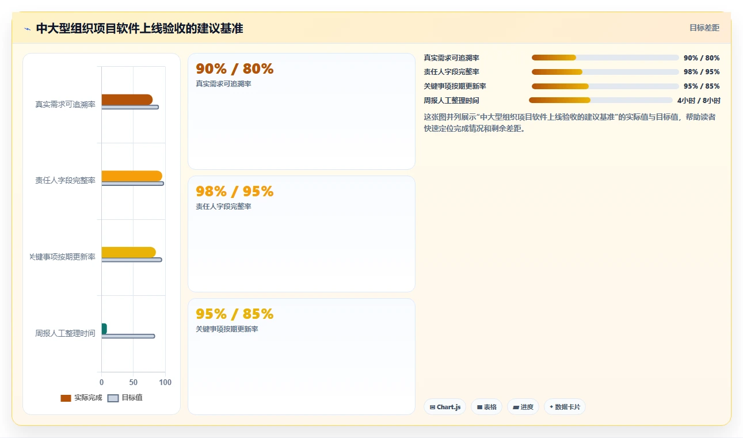Click the 98% / 95% value in progress list

702,72
